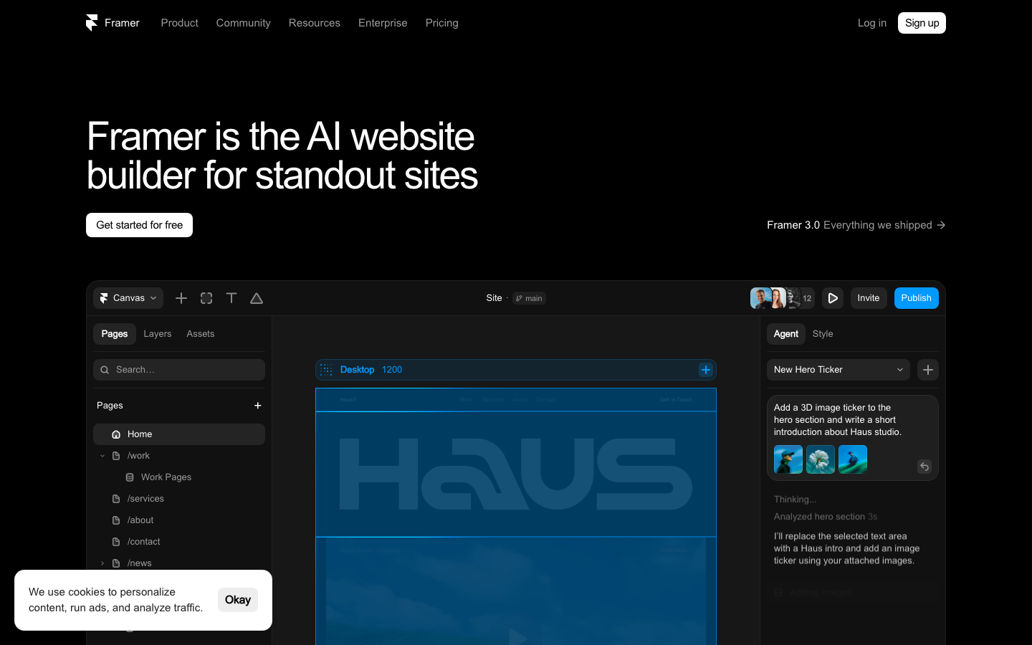
Task: Click the arrow after Everything we shipped
Action: 941,225
